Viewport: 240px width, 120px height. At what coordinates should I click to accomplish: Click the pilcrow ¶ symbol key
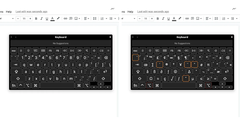[x=184, y=58]
